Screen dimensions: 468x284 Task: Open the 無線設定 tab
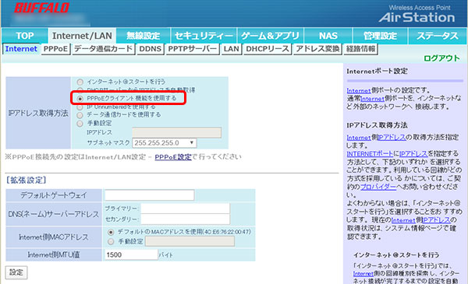click(x=144, y=36)
